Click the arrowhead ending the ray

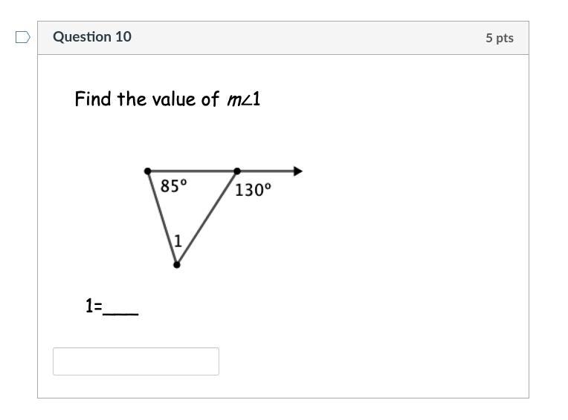(x=298, y=171)
